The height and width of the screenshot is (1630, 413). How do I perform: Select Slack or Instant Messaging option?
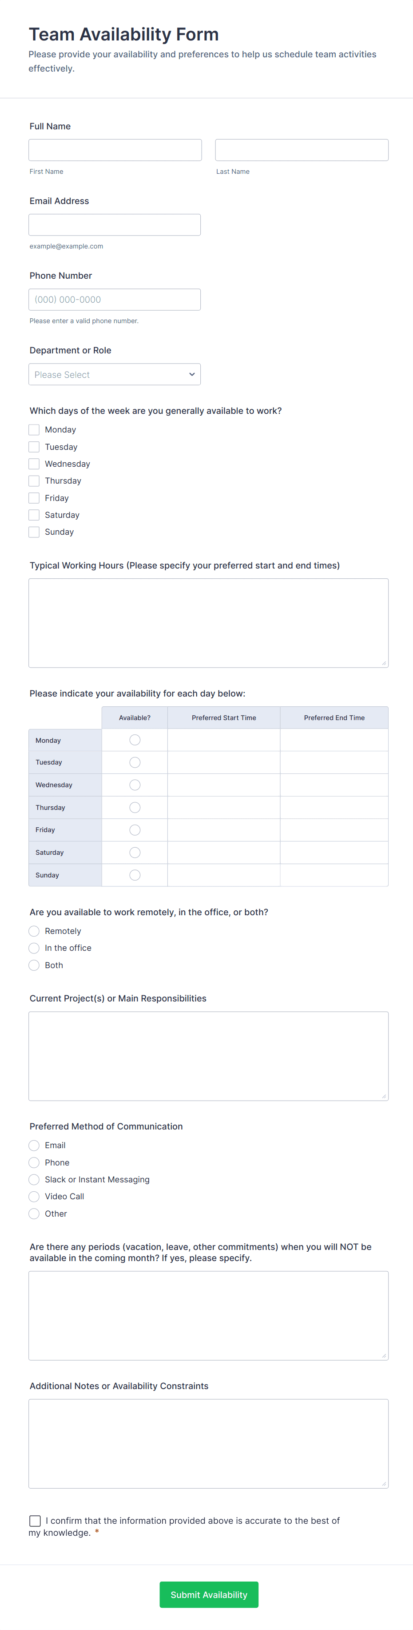pyautogui.click(x=34, y=1179)
